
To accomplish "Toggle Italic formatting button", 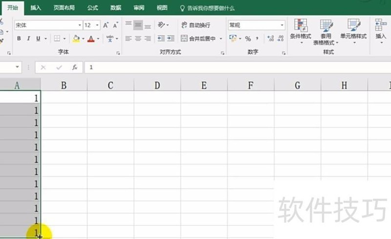I will pos(28,39).
